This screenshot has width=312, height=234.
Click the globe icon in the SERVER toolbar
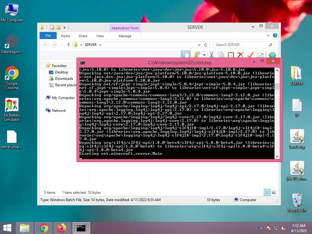tap(272, 55)
